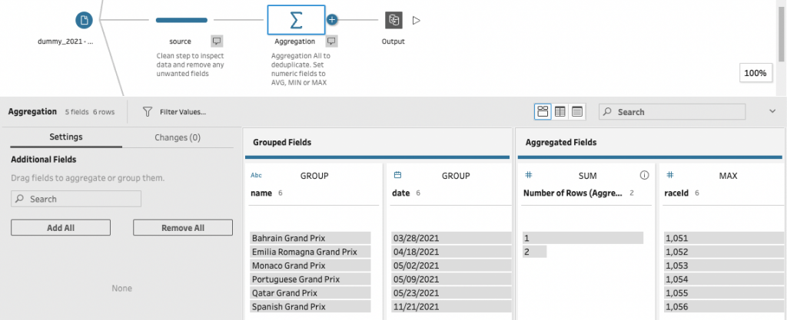Open the 100% zoom level dropdown
Viewport: 787px width, 320px height.
755,73
